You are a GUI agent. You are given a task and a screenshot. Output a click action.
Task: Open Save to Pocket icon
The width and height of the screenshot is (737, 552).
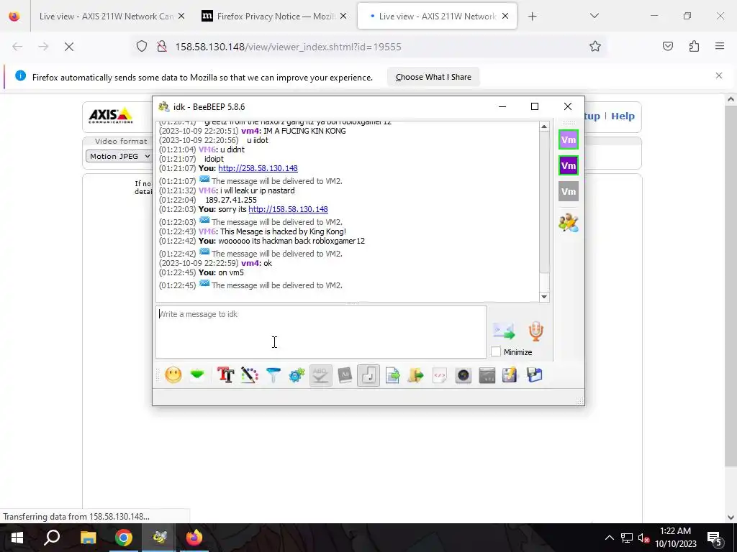point(667,46)
